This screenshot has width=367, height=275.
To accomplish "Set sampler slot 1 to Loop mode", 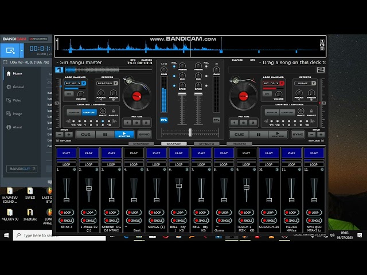I will [67, 213].
